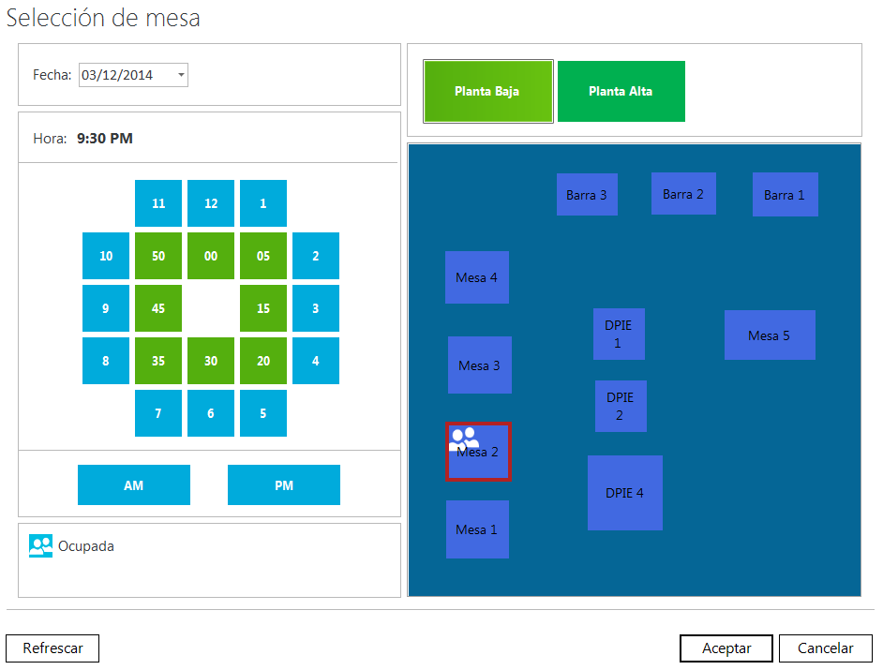Click inside the Fecha date field
883x670 pixels.
point(124,75)
